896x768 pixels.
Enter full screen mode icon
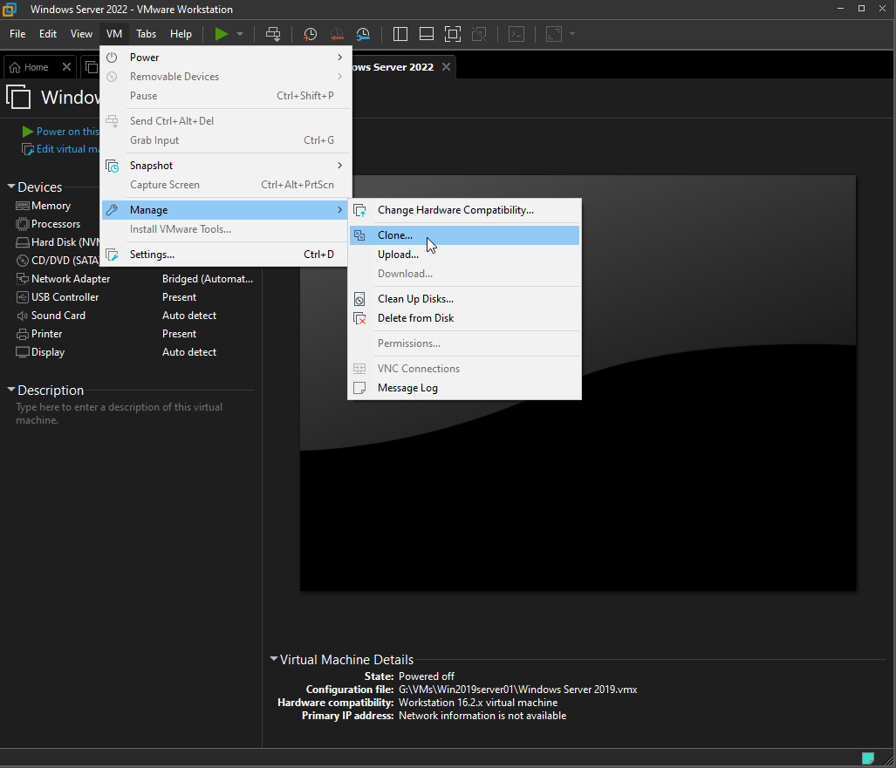(x=453, y=34)
